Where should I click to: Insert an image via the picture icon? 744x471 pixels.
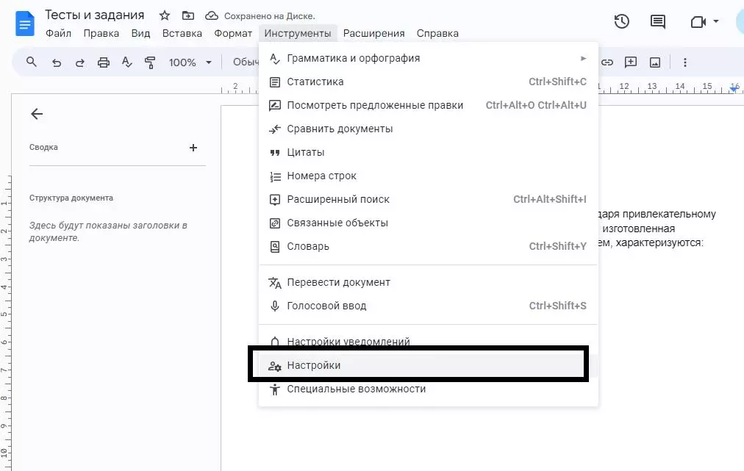point(655,62)
